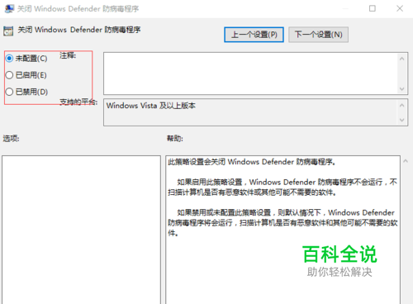
Task: Click the help pane scroll-up arrow
Action: click(x=406, y=161)
